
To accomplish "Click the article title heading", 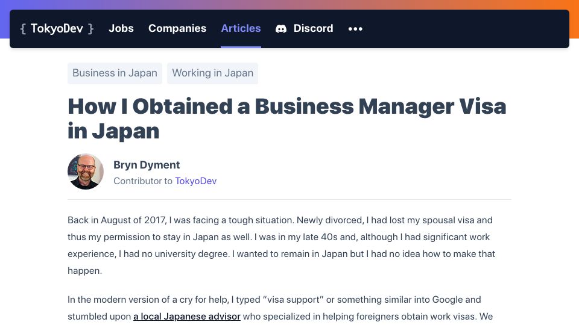I will (x=287, y=119).
